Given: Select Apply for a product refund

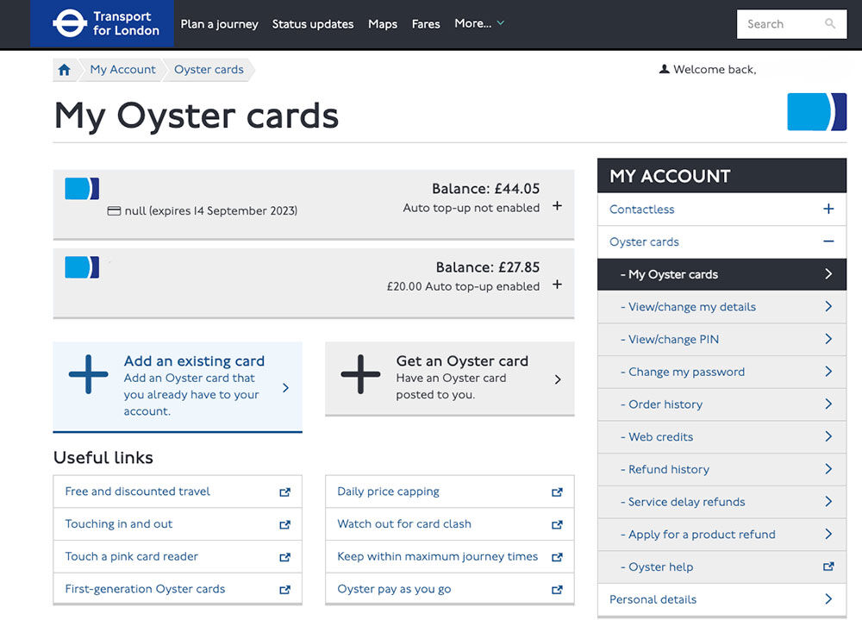Looking at the screenshot, I should coord(721,534).
